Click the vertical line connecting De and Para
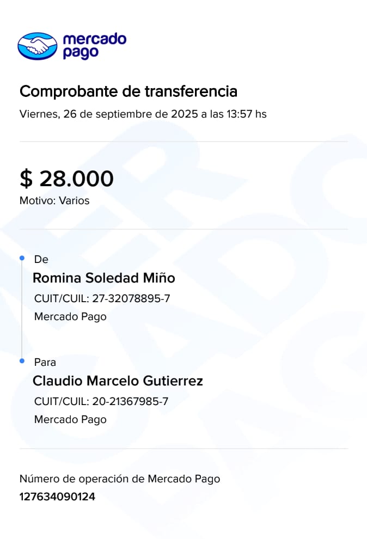 [22, 309]
